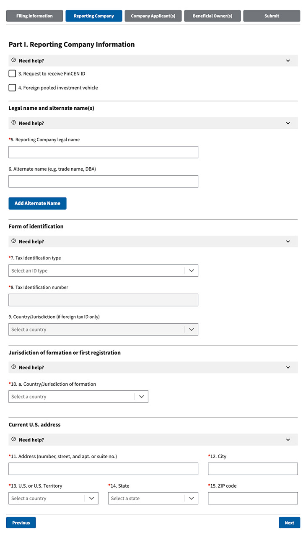The height and width of the screenshot is (535, 306).
Task: Click the Add Alternate Name button
Action: pos(37,203)
